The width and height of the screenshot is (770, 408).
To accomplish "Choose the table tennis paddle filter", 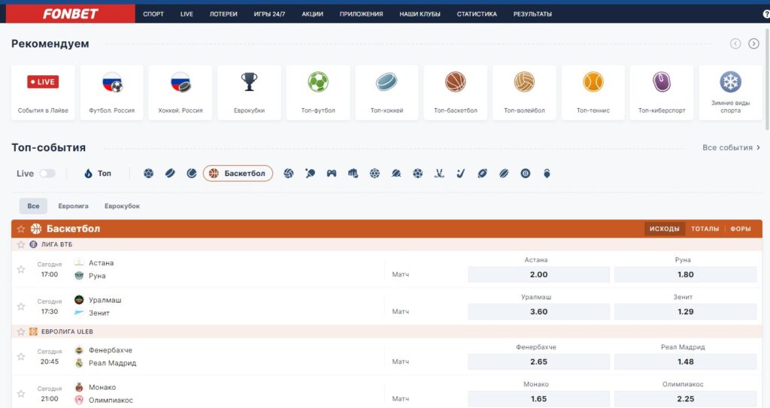I will 310,174.
